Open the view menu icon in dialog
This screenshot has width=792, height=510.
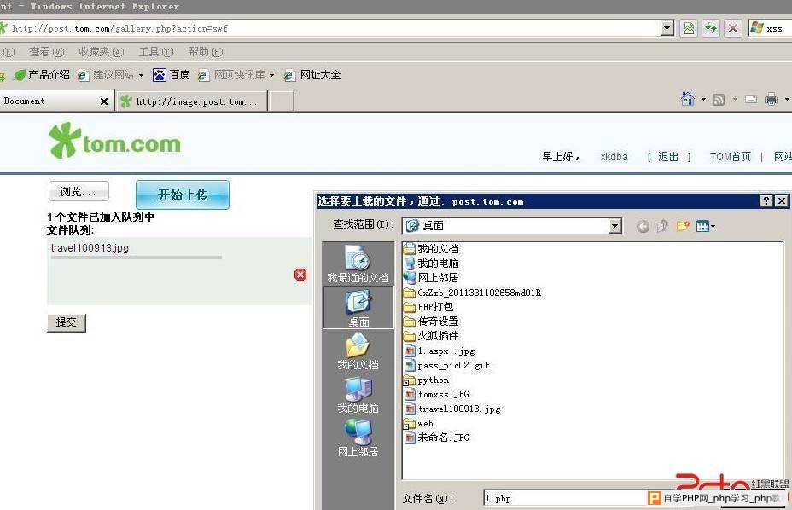click(705, 226)
